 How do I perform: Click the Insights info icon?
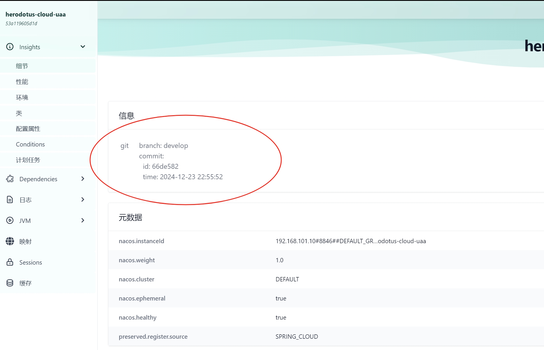[x=10, y=47]
